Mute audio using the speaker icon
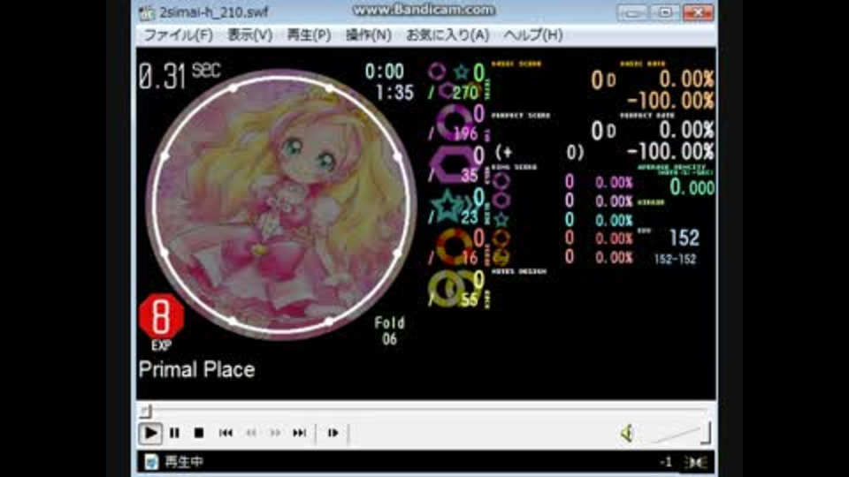 click(628, 433)
